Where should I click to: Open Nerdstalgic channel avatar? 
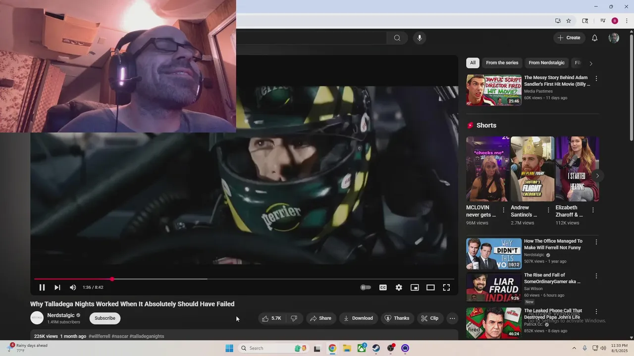37,318
